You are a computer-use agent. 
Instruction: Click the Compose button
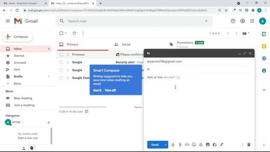coord(17,37)
